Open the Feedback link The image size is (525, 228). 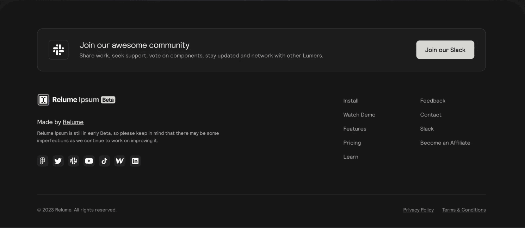433,101
